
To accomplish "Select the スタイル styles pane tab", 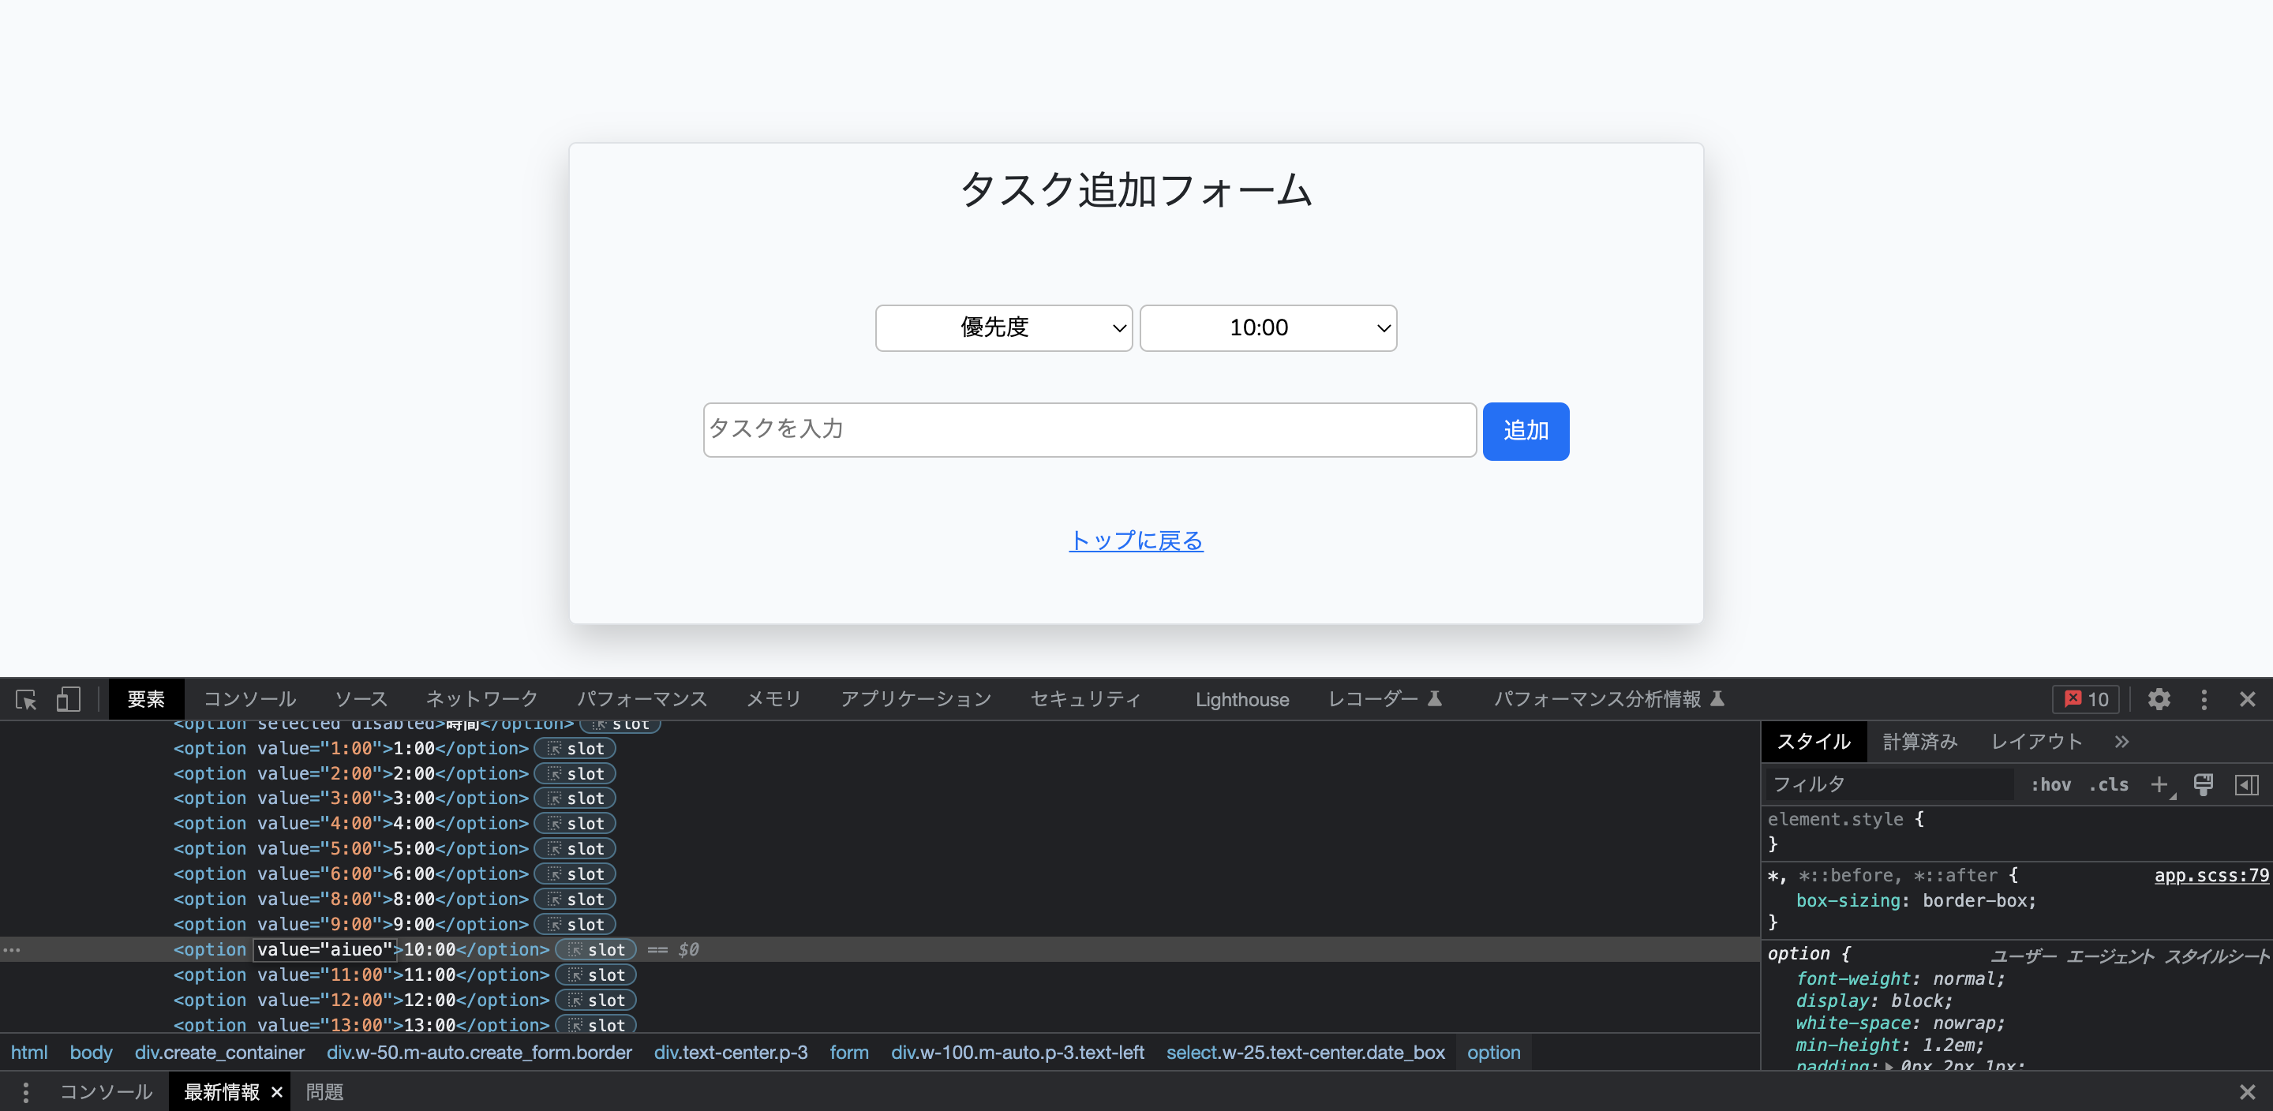I will 1814,741.
